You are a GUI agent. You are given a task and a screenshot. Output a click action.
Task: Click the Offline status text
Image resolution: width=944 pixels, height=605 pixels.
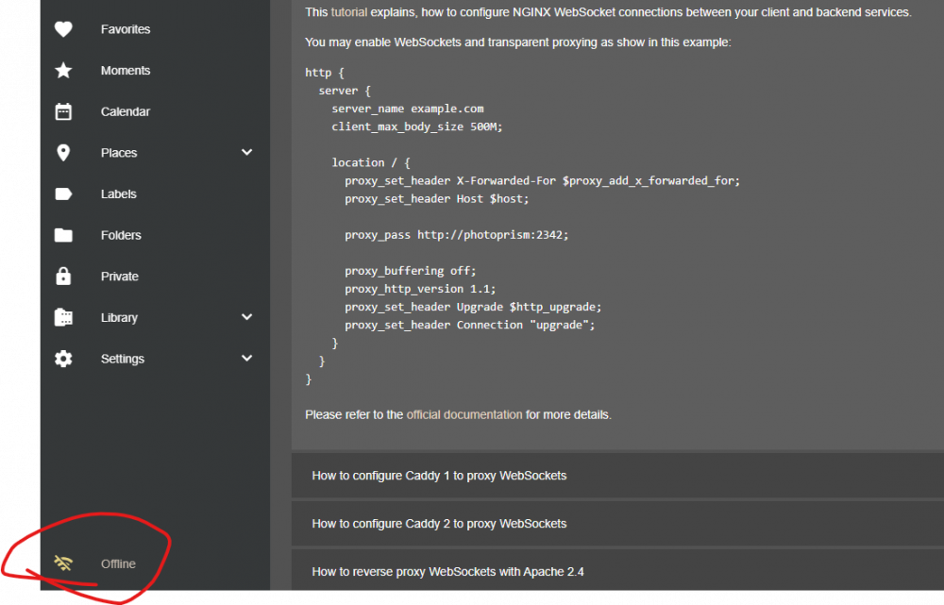pyautogui.click(x=118, y=563)
